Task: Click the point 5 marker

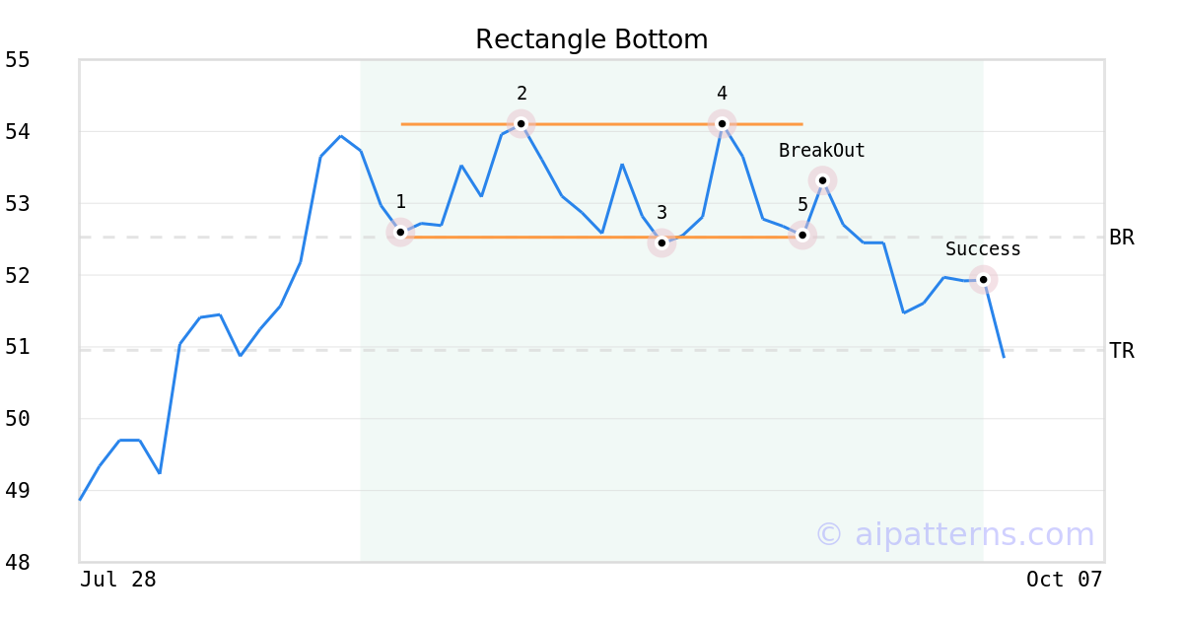Action: click(x=802, y=235)
